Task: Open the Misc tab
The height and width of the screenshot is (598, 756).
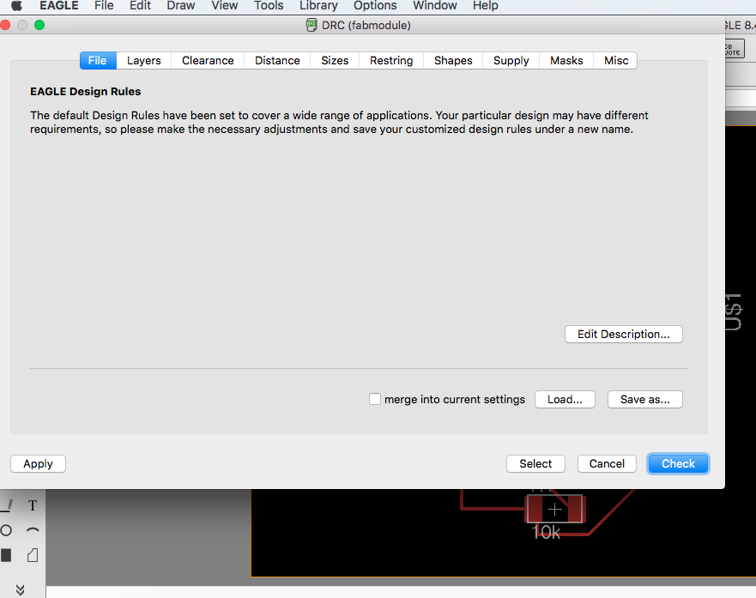Action: [x=615, y=61]
